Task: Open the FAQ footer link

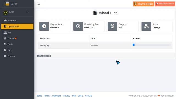Action: [74, 96]
